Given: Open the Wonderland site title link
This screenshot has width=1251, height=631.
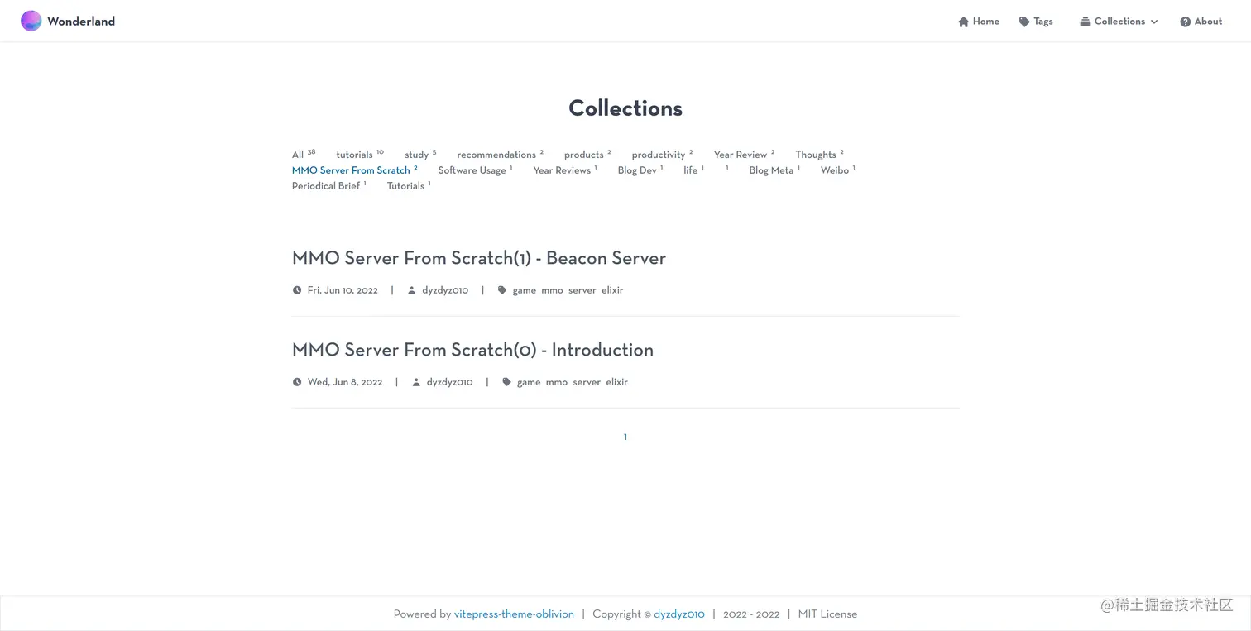Looking at the screenshot, I should pyautogui.click(x=81, y=22).
